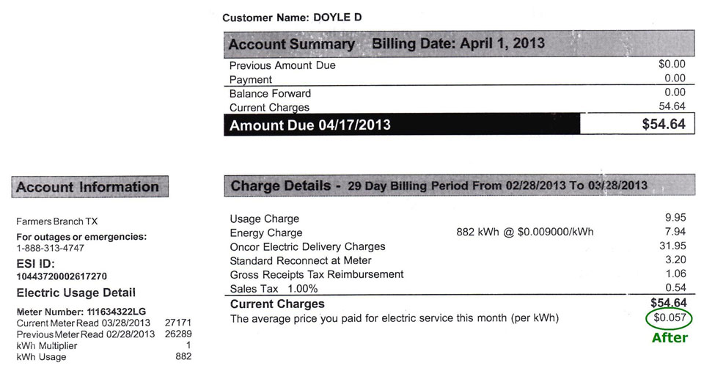Click the outage phone number 1-888-313-4747
The height and width of the screenshot is (371, 704).
pos(51,248)
